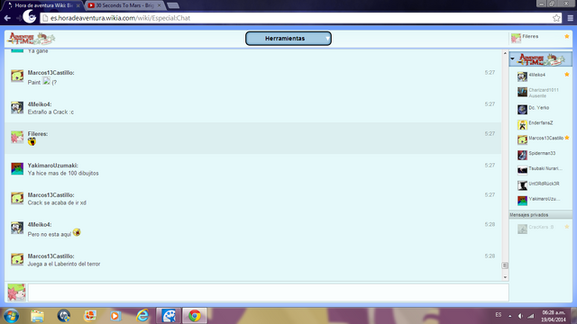Click 4Meiko4's avatar in user list
The height and width of the screenshot is (324, 577).
point(522,76)
